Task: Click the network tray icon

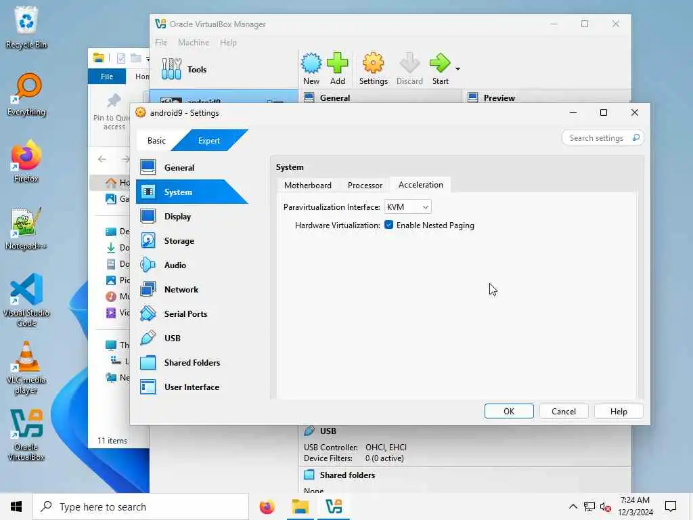Action: 589,506
